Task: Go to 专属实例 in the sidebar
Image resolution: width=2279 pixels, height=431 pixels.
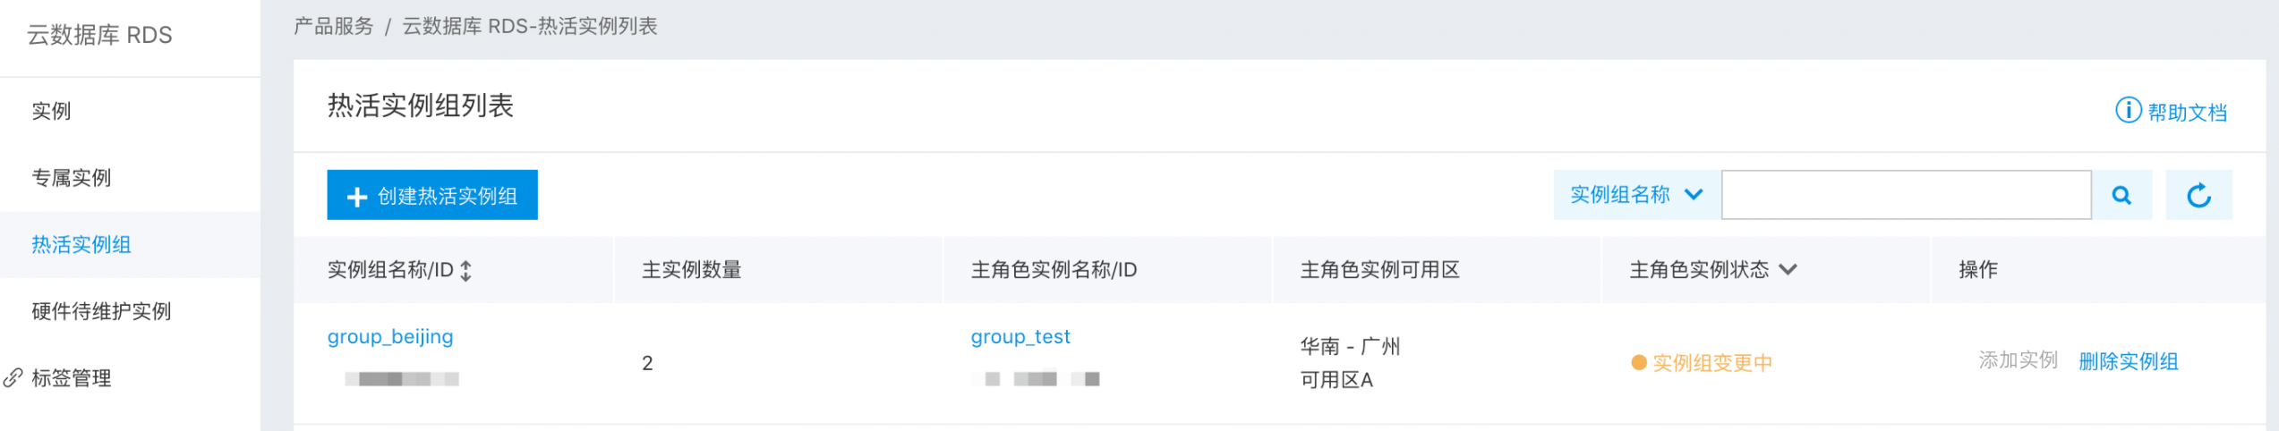Action: 72,178
